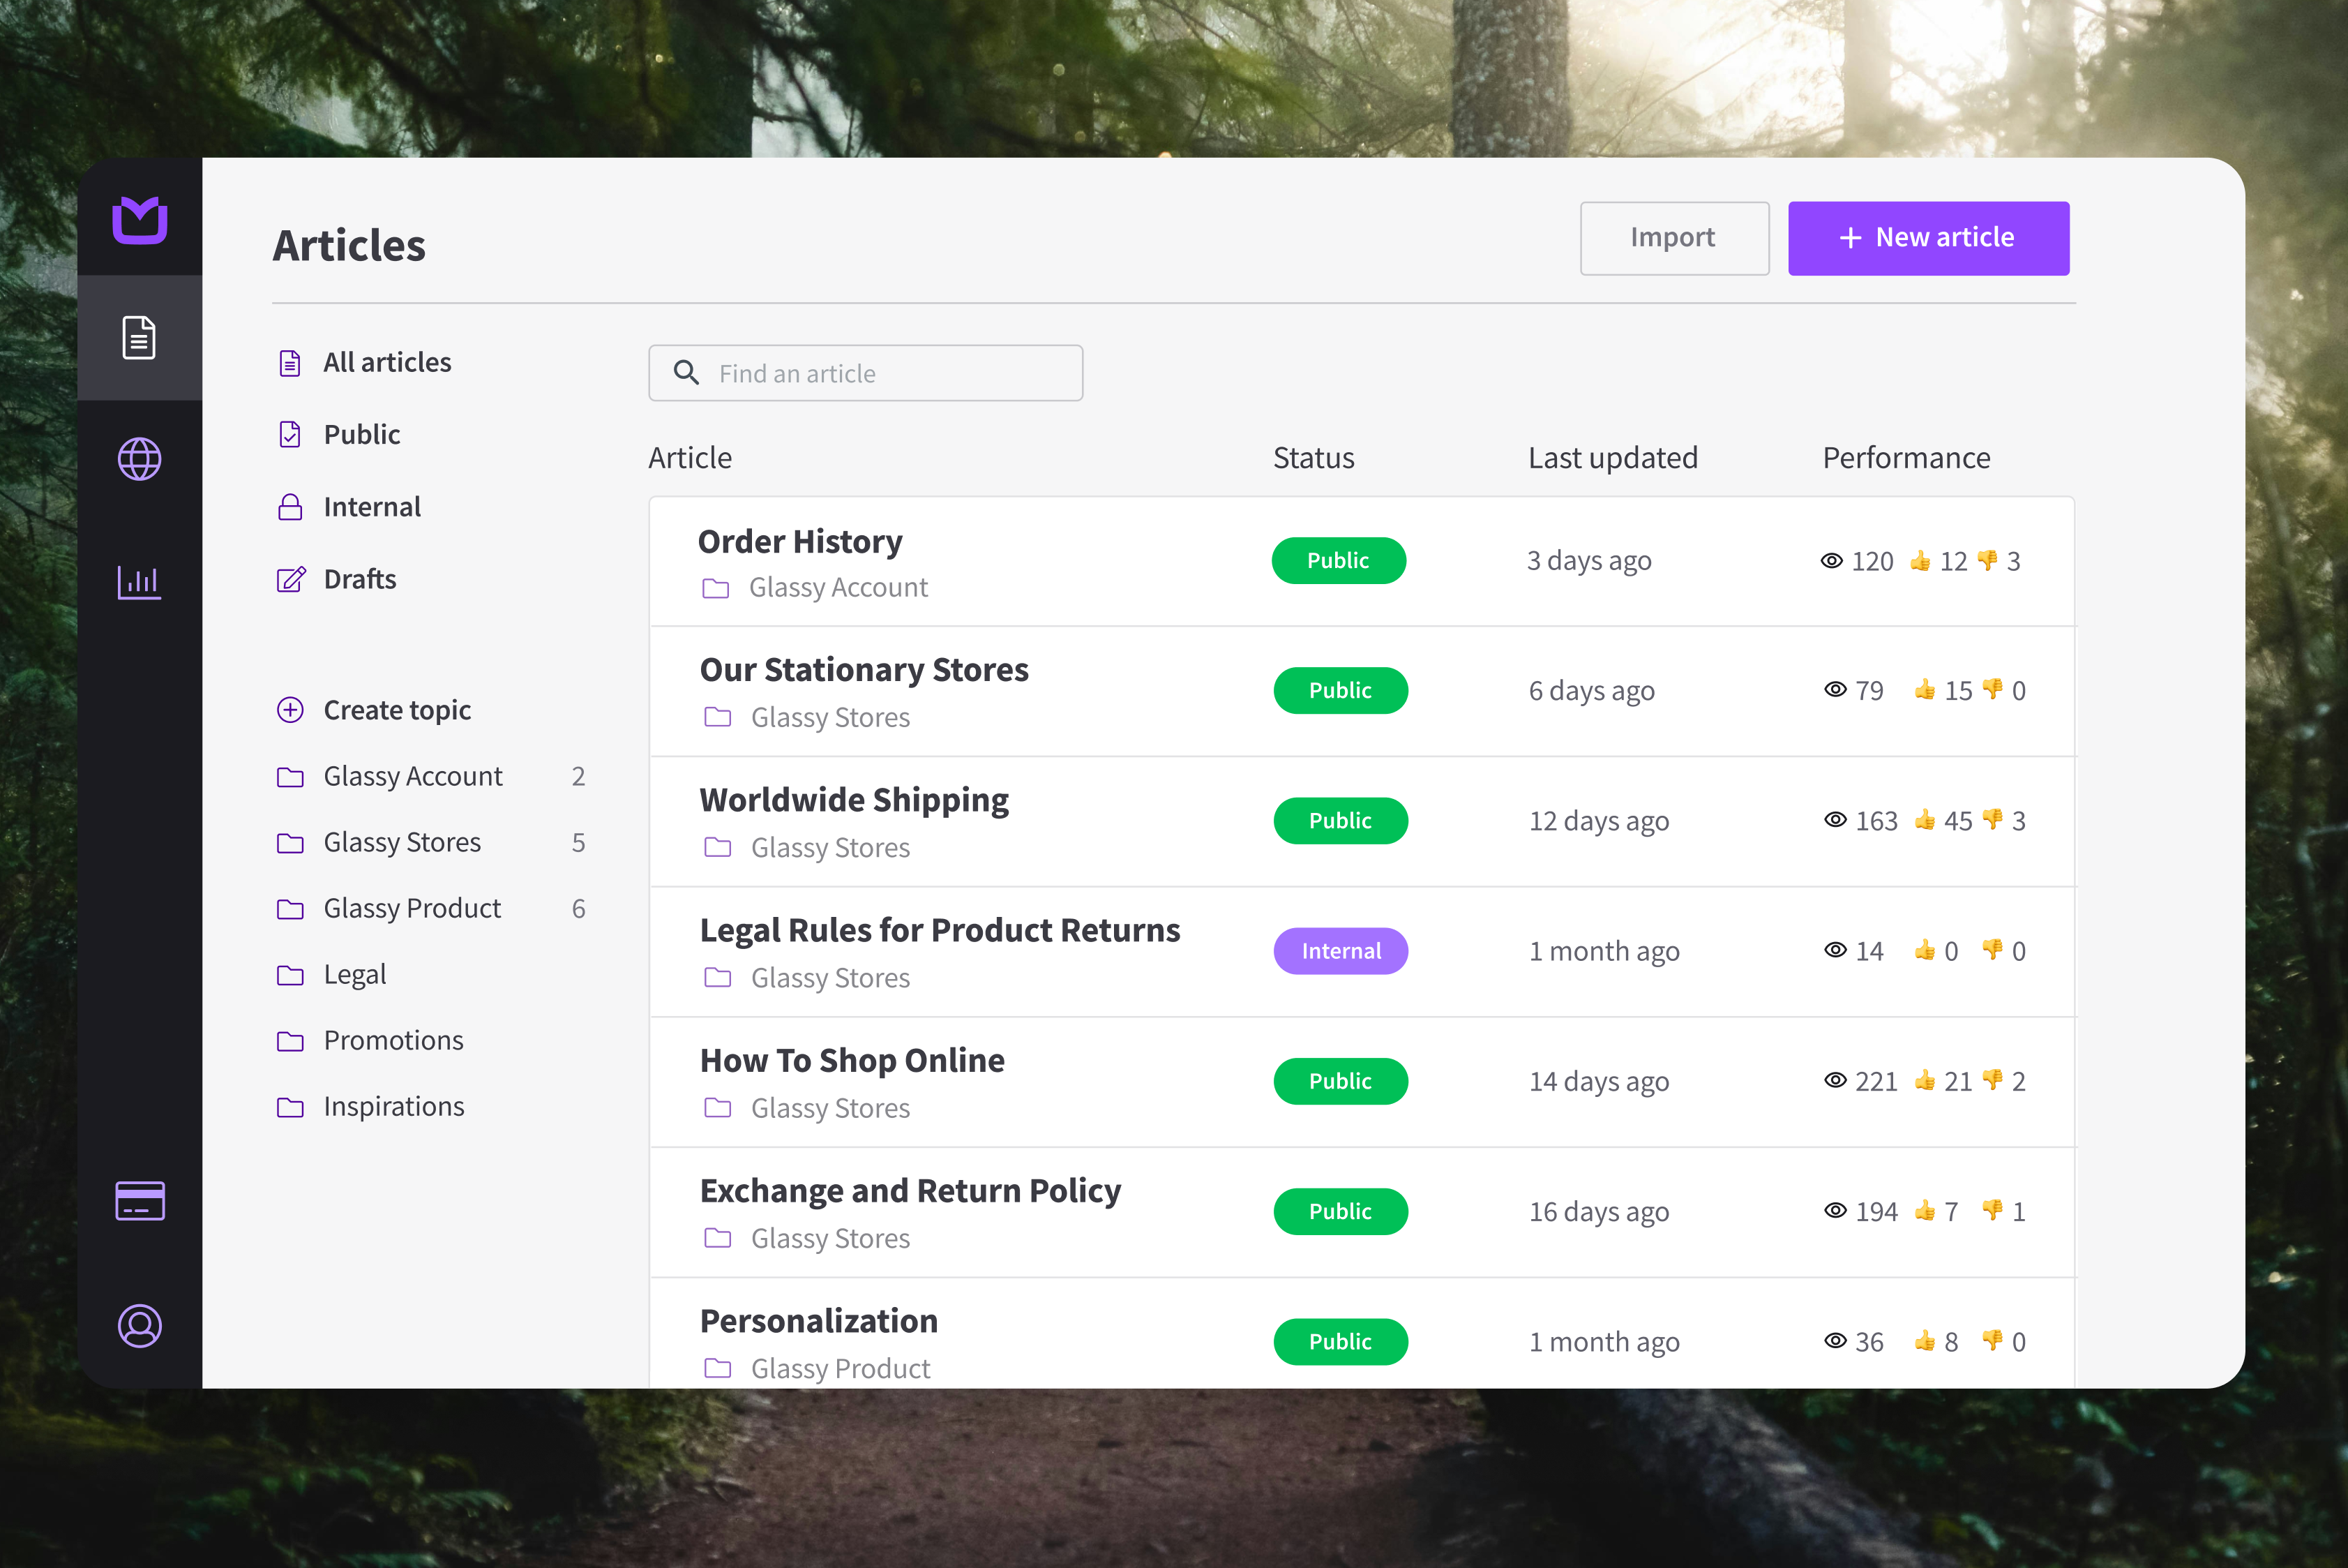Image resolution: width=2348 pixels, height=1568 pixels.
Task: Open the How To Shop Online article
Action: 852,1060
